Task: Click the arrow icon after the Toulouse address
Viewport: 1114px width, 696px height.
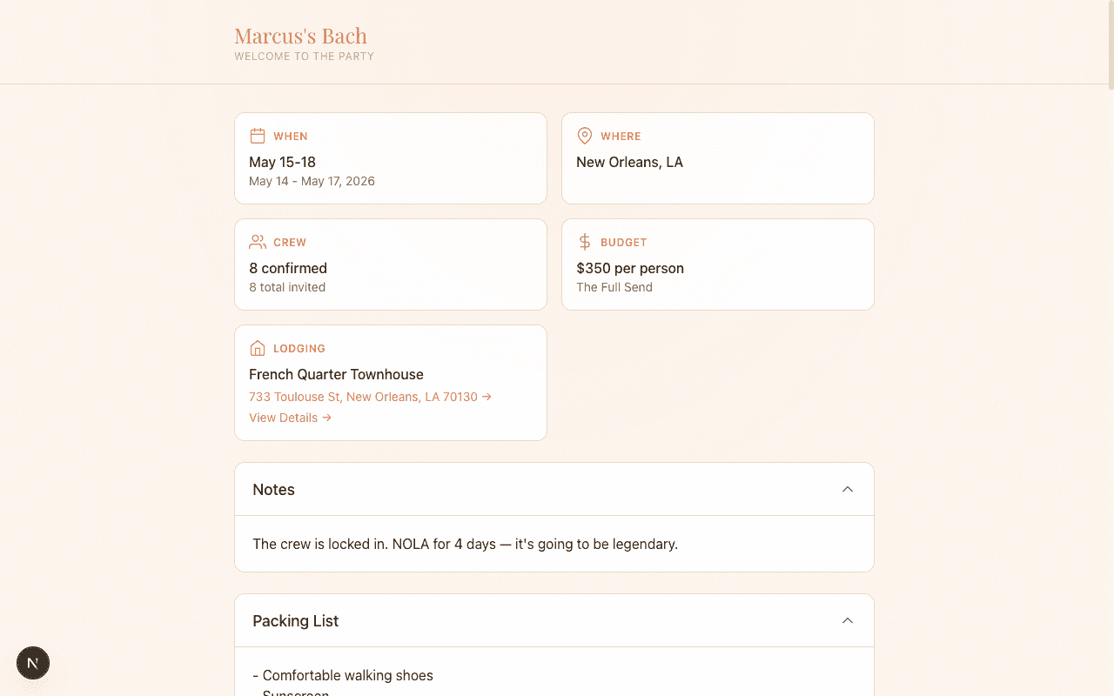Action: [x=487, y=396]
